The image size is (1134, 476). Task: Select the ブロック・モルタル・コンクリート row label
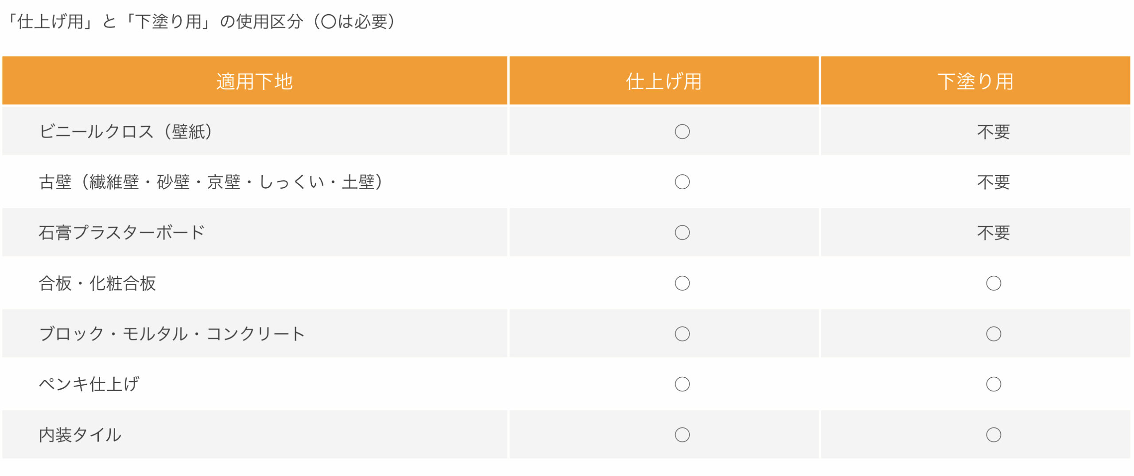pyautogui.click(x=172, y=334)
